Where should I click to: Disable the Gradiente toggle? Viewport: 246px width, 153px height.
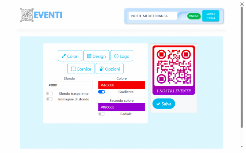click(x=102, y=92)
